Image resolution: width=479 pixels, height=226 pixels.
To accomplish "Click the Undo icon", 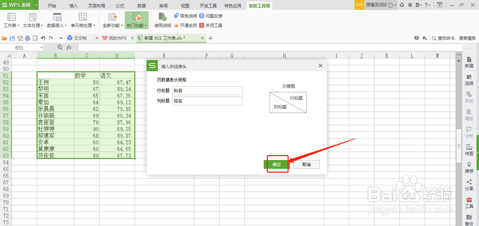I will (43, 38).
